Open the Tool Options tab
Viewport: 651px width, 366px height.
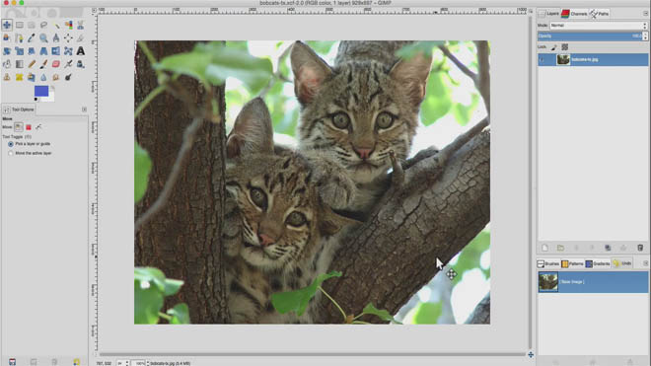point(19,110)
